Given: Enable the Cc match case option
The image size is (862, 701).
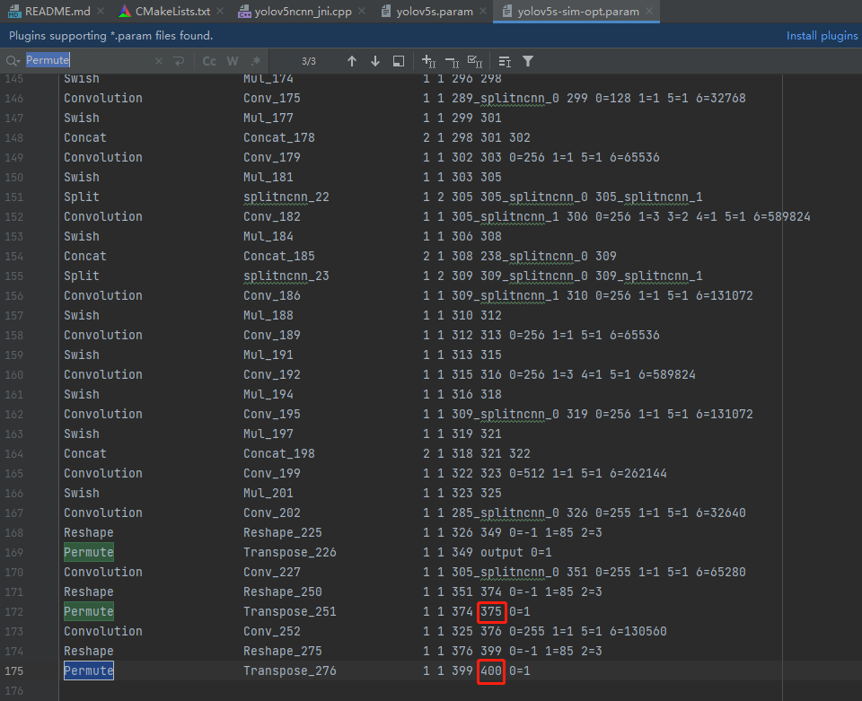Looking at the screenshot, I should 209,61.
